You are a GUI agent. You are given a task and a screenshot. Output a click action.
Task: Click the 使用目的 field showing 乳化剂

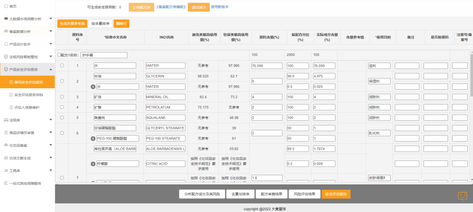pyautogui.click(x=379, y=133)
